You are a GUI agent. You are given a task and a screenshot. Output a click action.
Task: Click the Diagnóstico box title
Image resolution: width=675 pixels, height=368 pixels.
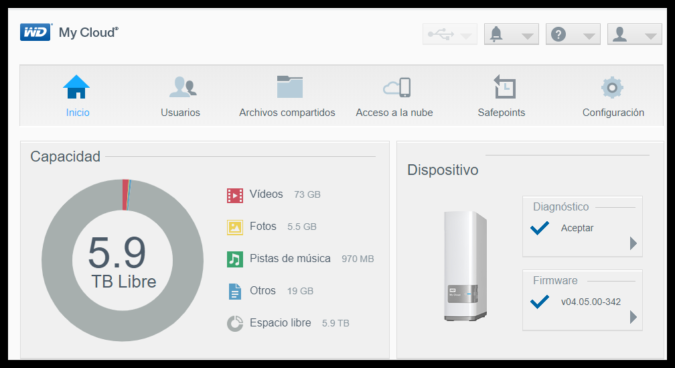coord(561,207)
